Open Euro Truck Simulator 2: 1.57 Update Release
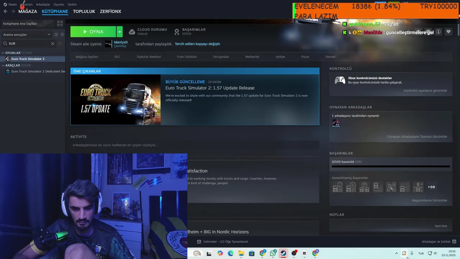Screen dimensions: 460x259 210,88
